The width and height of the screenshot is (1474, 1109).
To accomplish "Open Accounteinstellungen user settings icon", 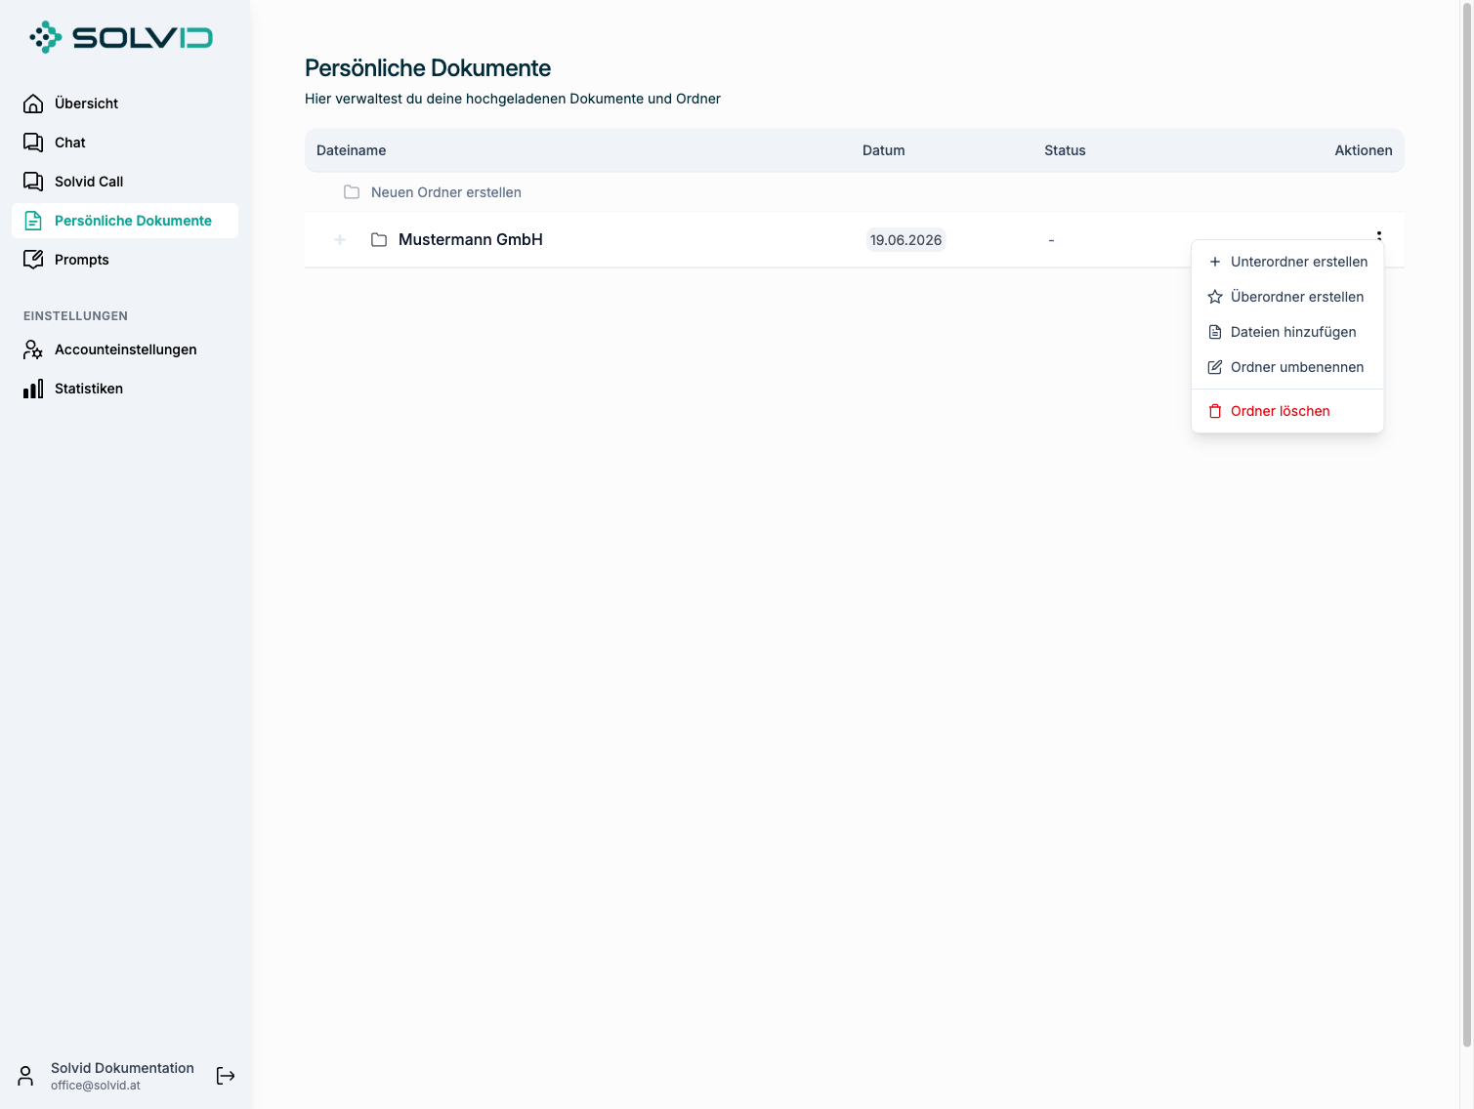I will click(x=33, y=349).
